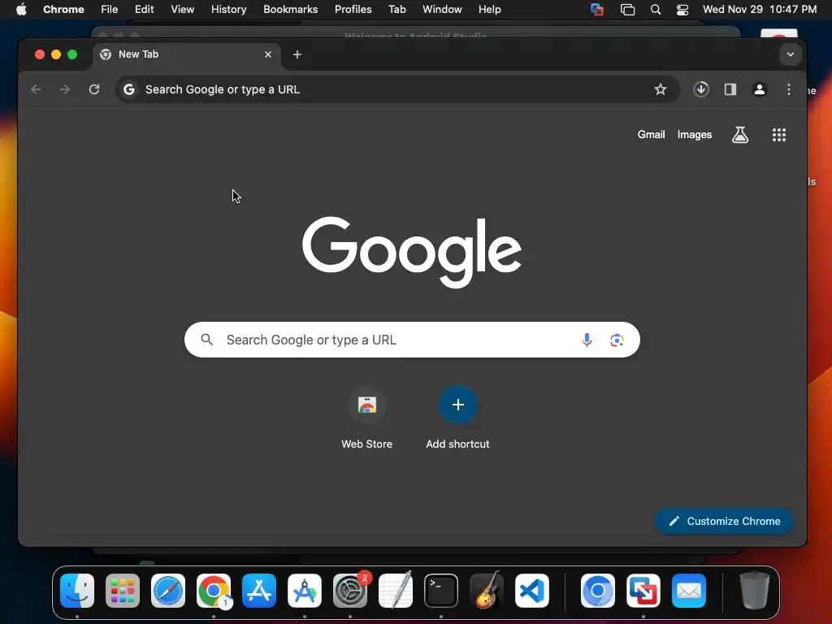Open Finder from the Dock
The image size is (832, 624).
coord(77,591)
